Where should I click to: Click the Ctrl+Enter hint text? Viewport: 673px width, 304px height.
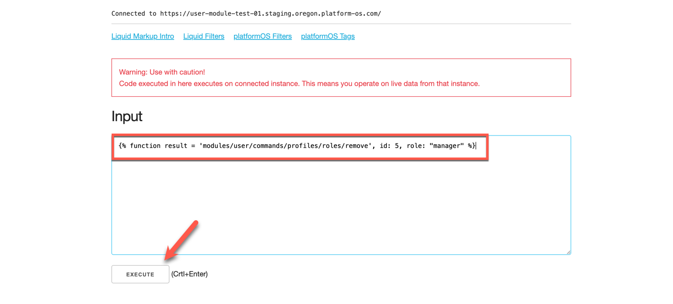click(190, 274)
